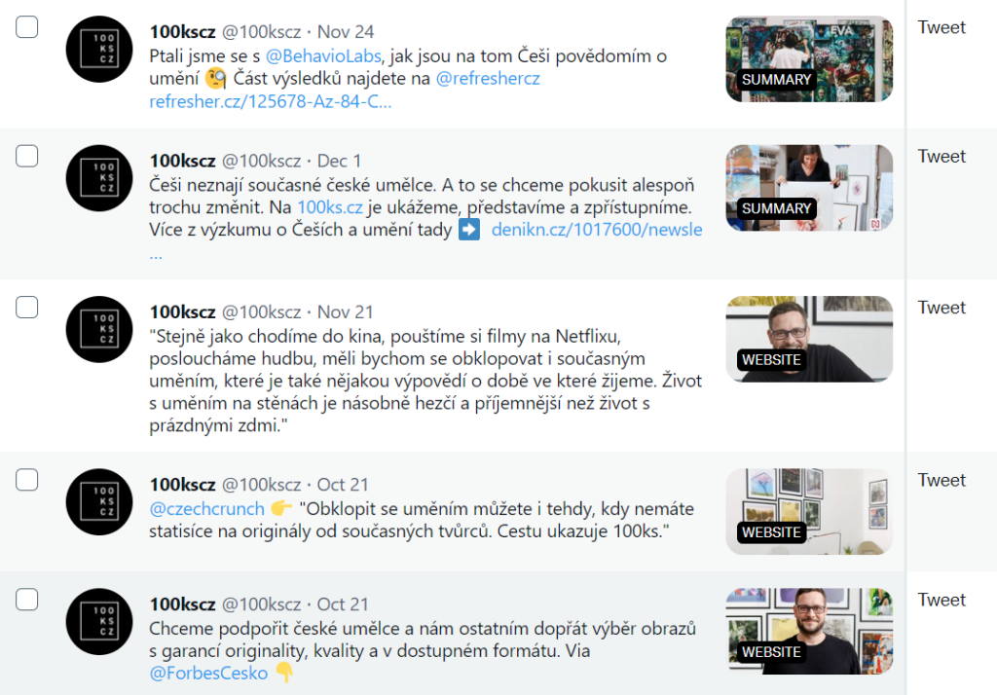Click the 100kscz avatar on Nov 24 tweet
Viewport: 997px width, 695px height.
[99, 50]
